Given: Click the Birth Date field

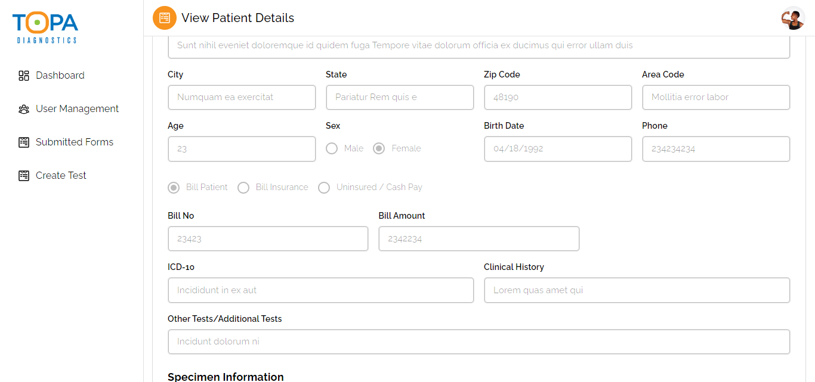Looking at the screenshot, I should [x=557, y=149].
